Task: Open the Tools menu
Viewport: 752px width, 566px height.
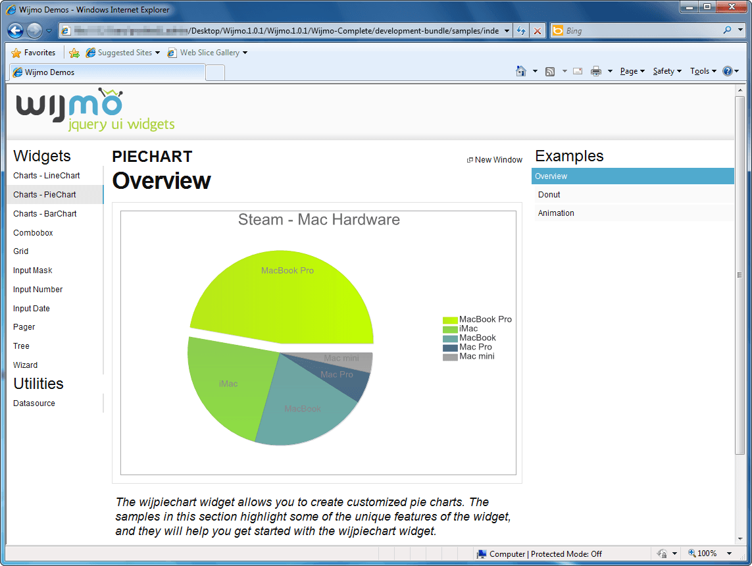Action: click(703, 71)
